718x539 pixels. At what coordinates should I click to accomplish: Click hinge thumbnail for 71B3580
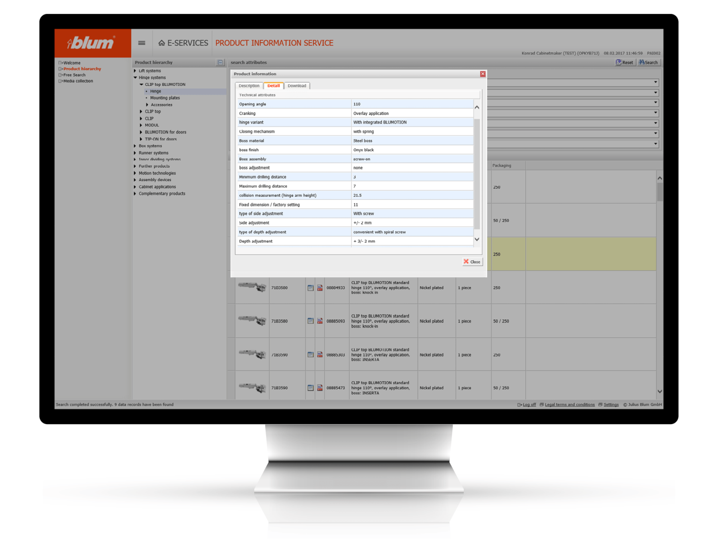(252, 320)
